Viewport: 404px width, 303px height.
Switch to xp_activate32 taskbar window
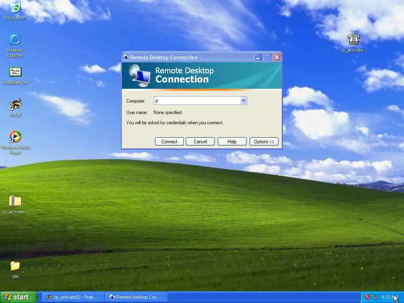click(73, 297)
